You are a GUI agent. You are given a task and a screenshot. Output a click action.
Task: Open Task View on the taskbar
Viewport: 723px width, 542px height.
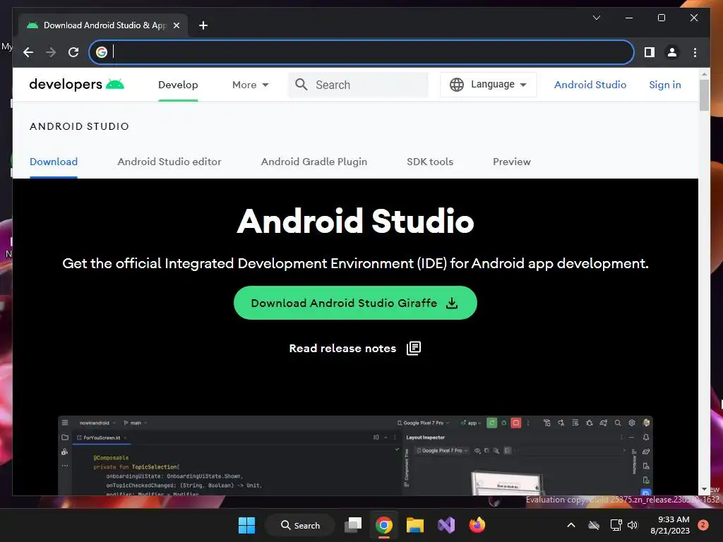(x=353, y=525)
